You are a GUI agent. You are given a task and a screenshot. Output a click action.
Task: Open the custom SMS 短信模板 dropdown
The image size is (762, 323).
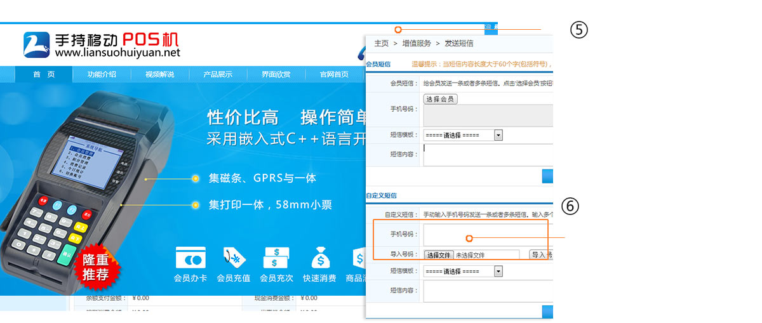(463, 271)
